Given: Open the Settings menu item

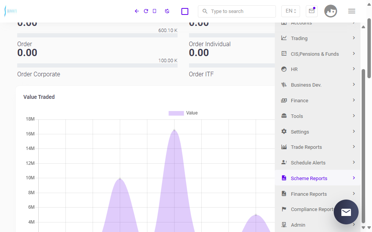Looking at the screenshot, I should click(318, 132).
